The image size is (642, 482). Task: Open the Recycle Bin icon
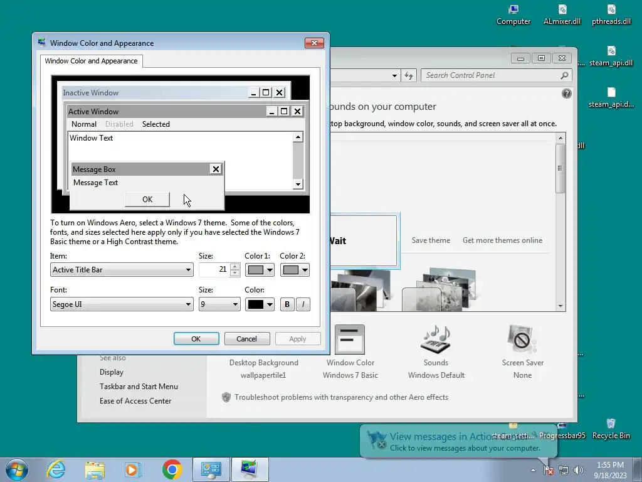click(x=611, y=429)
